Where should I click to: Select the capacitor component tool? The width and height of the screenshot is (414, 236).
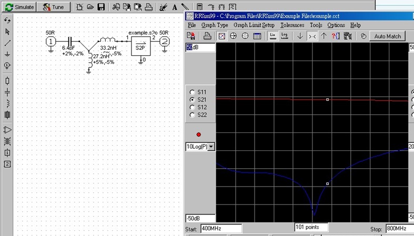pos(7,92)
